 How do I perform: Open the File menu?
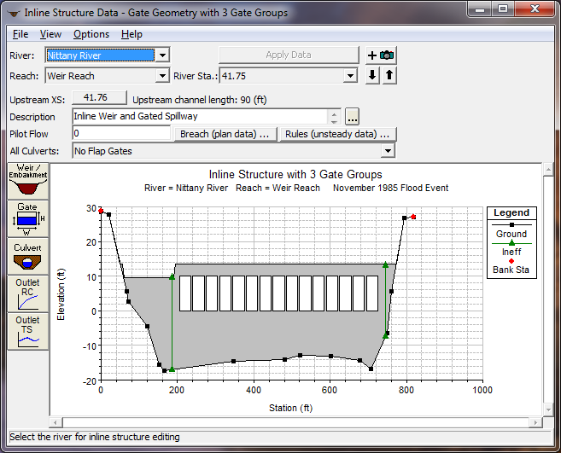(20, 34)
